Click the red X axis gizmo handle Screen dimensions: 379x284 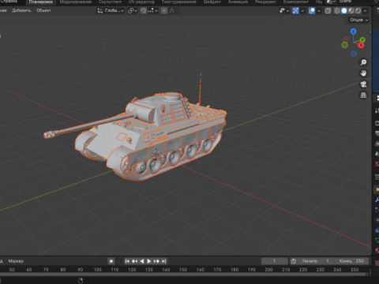click(x=361, y=45)
